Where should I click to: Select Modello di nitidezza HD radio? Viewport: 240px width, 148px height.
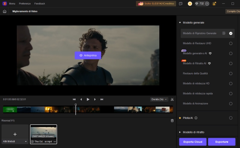click(x=231, y=83)
